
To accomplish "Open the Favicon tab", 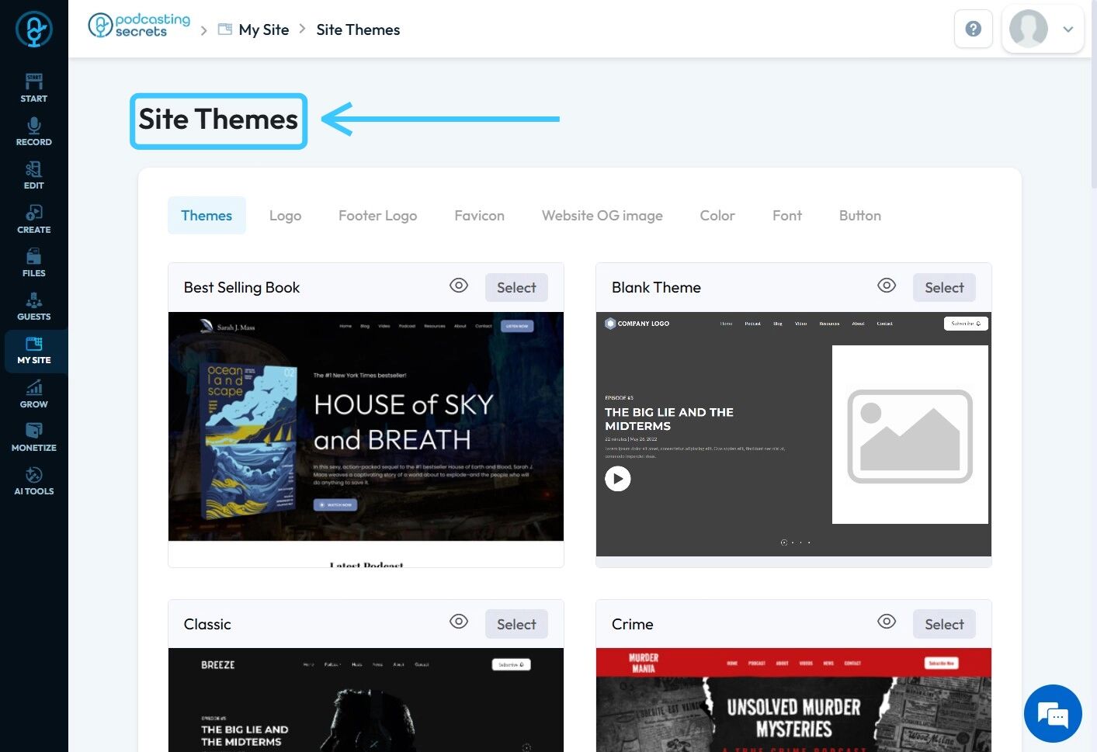I will point(479,216).
